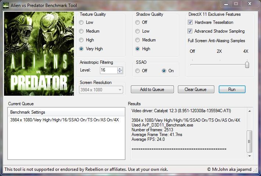Increase anisotropic filtering level with up arrow
261x176 pixels.
pyautogui.click(x=120, y=69)
